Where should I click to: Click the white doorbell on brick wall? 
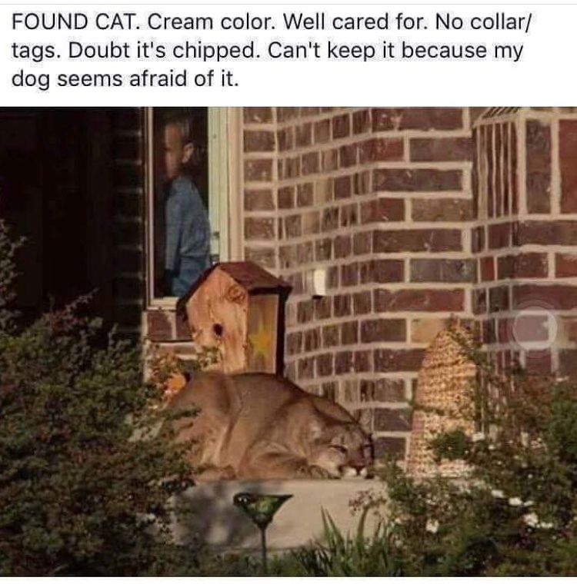pos(319,284)
